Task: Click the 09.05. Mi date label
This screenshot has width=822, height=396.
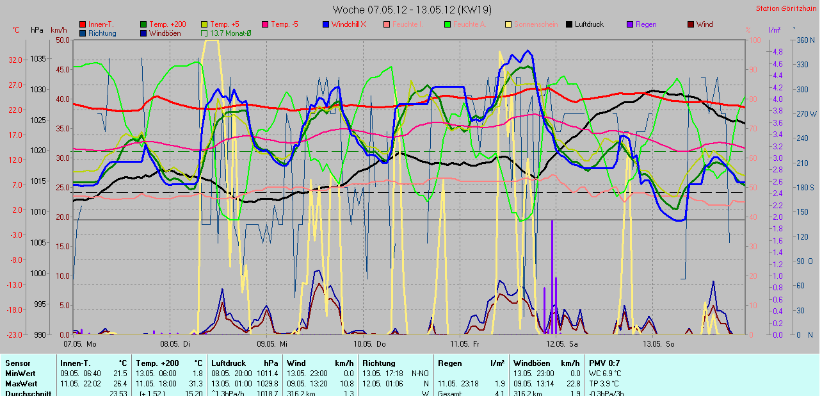Action: [x=273, y=343]
